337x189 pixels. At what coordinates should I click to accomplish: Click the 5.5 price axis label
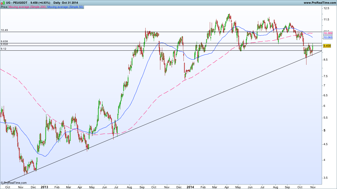click(x=326, y=118)
